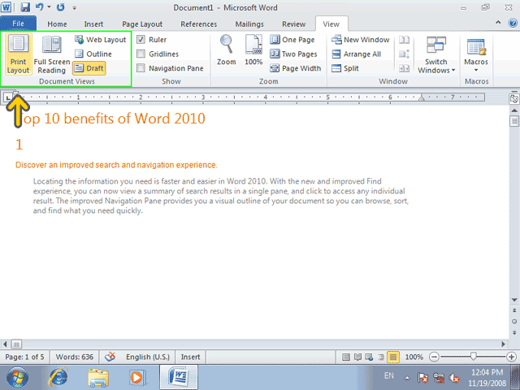
Task: Click Undo icon in Quick Access Toolbar
Action: tap(40, 7)
